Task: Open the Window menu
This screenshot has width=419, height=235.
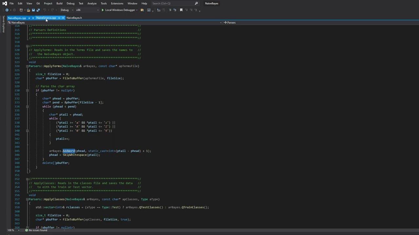Action: point(132,3)
